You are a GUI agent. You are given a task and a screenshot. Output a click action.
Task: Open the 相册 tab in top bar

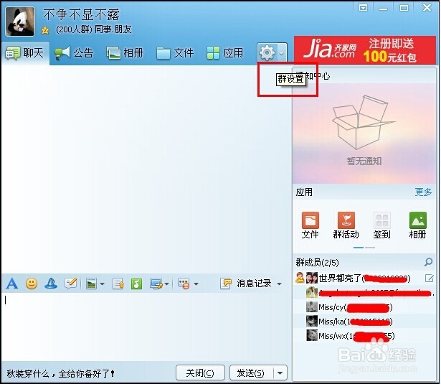coord(125,53)
